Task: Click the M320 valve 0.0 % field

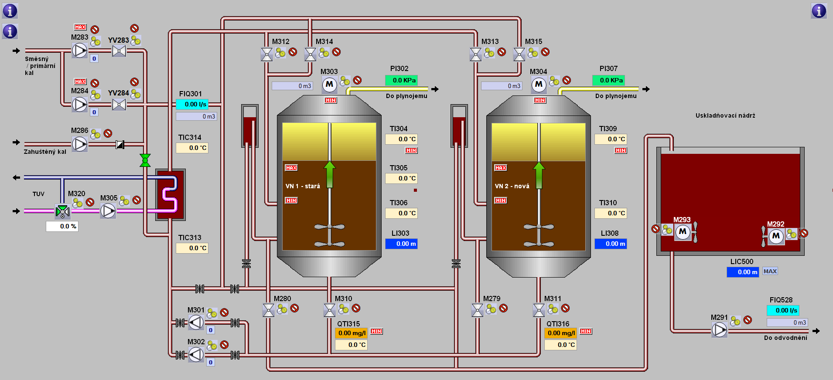Action: 62,226
